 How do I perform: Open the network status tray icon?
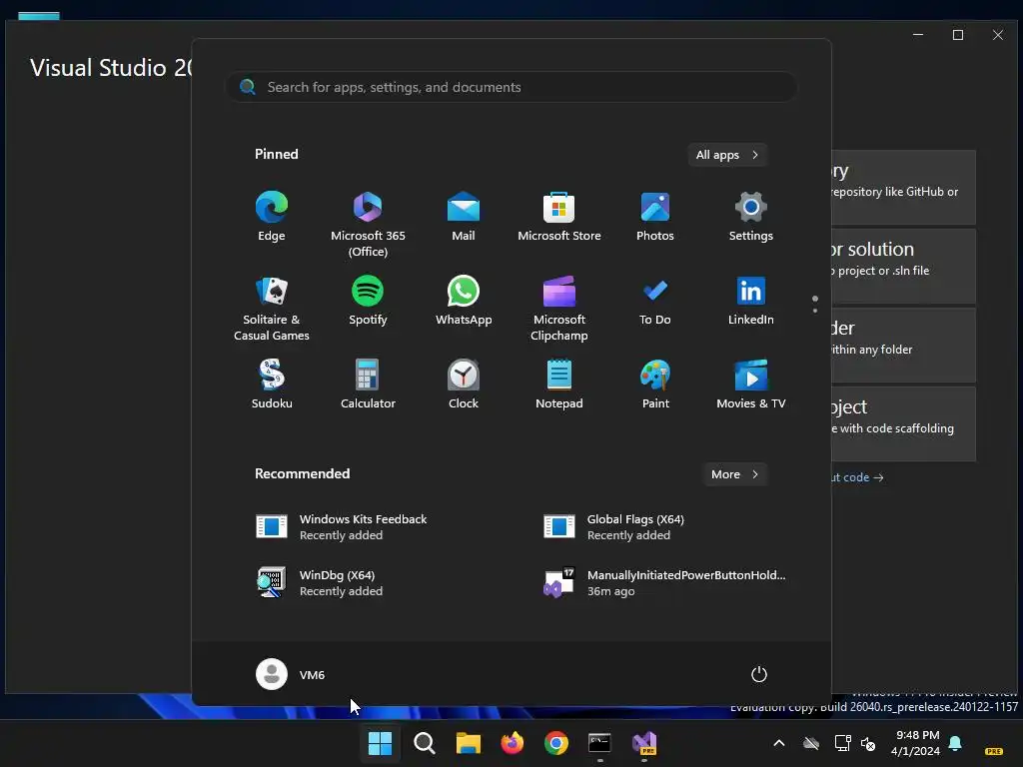coord(842,743)
